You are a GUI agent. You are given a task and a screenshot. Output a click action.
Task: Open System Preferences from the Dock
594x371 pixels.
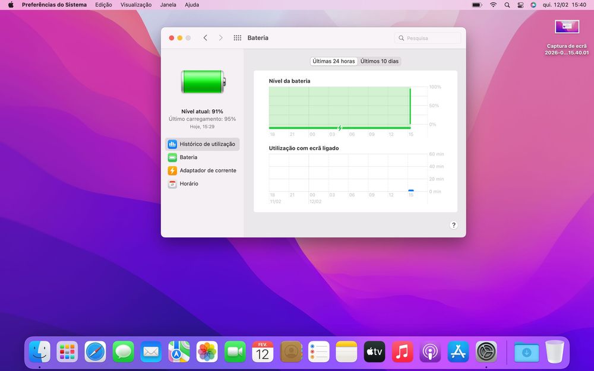[x=486, y=352]
